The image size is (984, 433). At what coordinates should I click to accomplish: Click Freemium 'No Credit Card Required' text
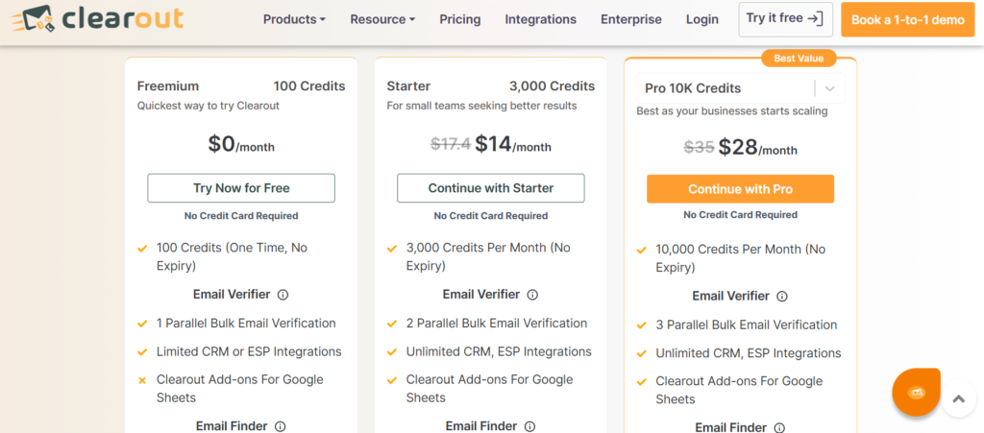[x=241, y=216]
